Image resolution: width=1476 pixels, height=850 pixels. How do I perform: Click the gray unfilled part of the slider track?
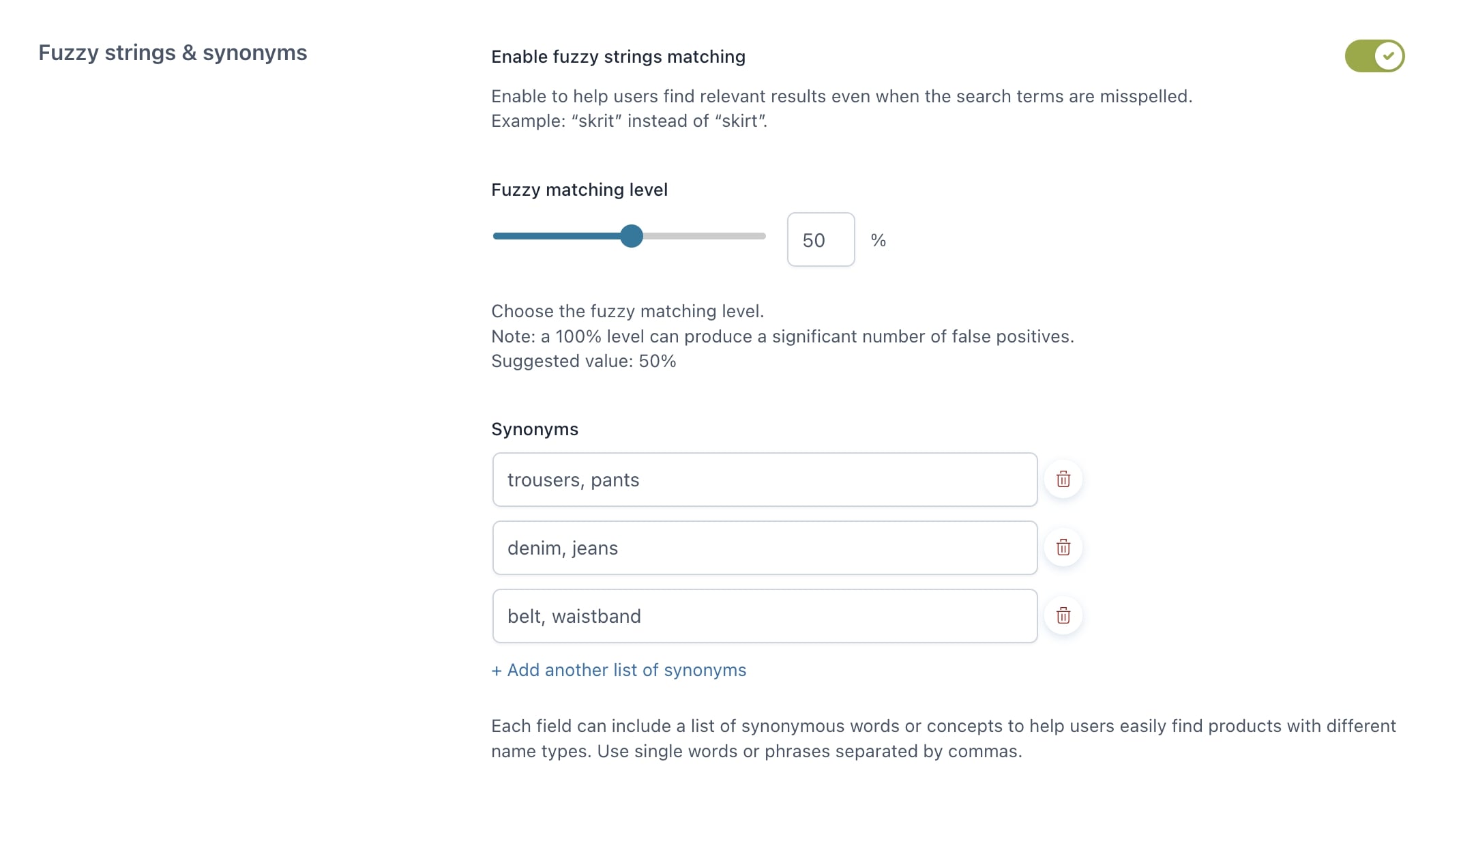pos(704,236)
